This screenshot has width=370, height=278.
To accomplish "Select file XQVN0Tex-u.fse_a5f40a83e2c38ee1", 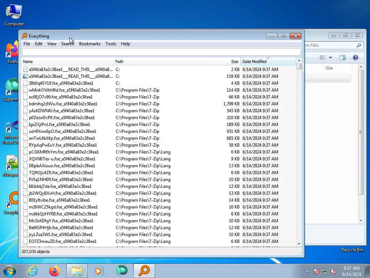I will click(62, 159).
